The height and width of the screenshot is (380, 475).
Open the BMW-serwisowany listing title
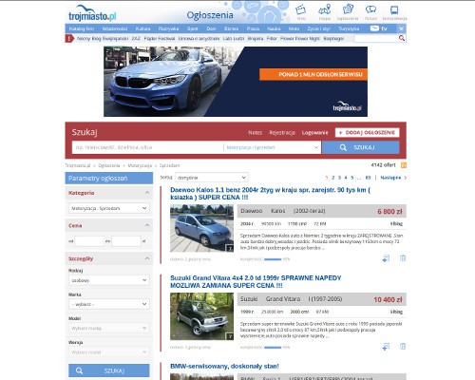click(224, 367)
